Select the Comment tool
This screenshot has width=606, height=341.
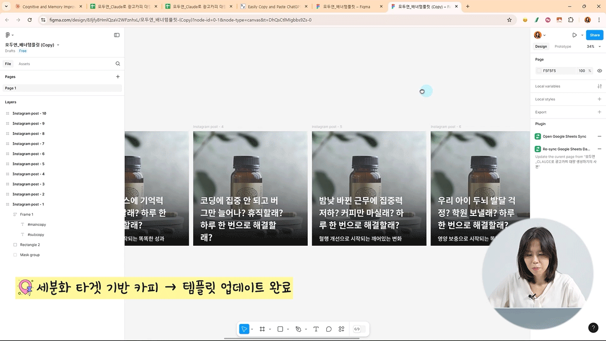pos(329,329)
